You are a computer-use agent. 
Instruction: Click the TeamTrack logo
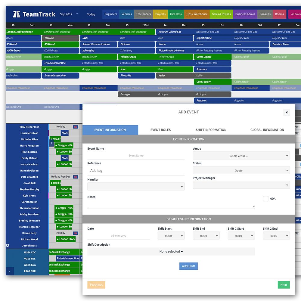[x=34, y=14]
